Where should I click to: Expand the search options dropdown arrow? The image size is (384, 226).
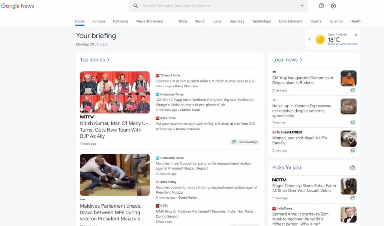(x=302, y=6)
